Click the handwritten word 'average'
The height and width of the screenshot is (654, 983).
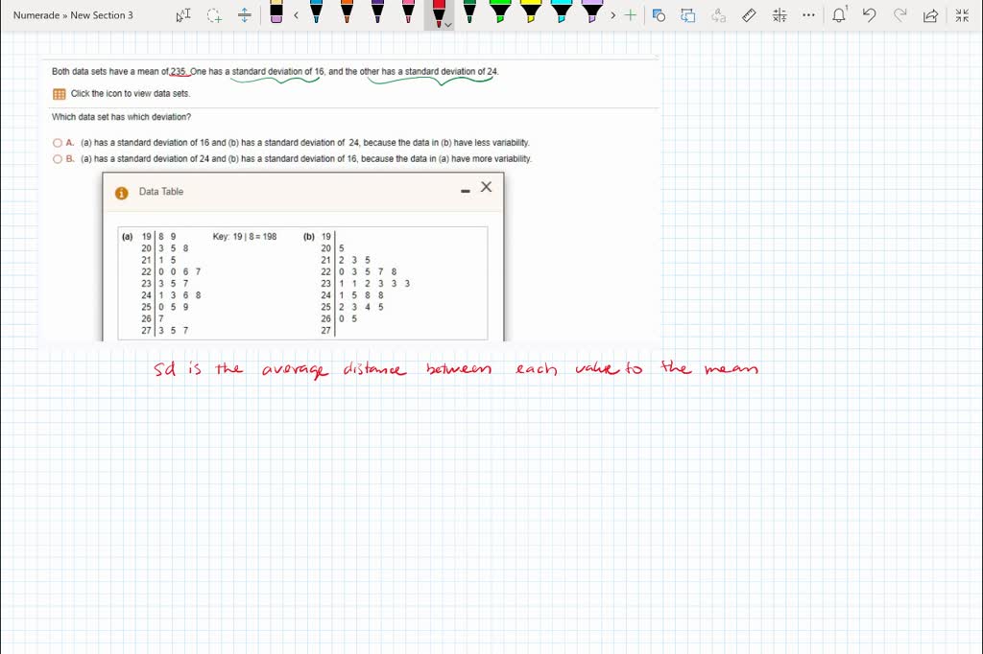point(296,369)
